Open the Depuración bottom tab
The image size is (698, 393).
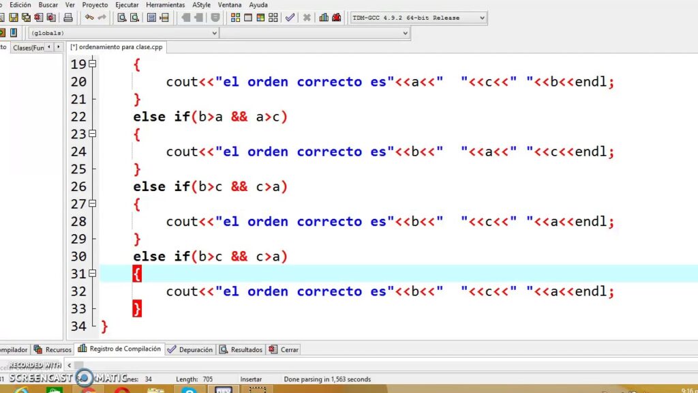[x=191, y=350]
